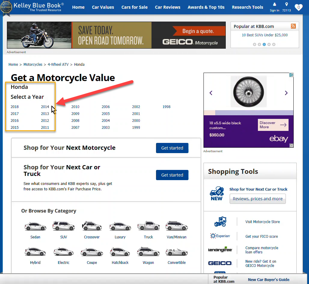
Task: Open Get your FICO score link
Action: click(x=262, y=236)
